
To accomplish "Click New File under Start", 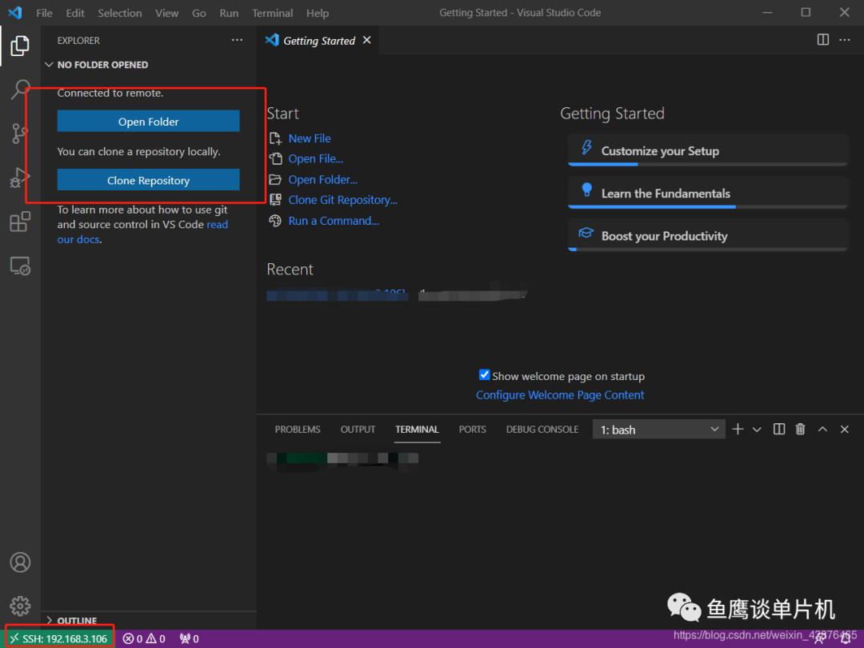I will pyautogui.click(x=310, y=138).
